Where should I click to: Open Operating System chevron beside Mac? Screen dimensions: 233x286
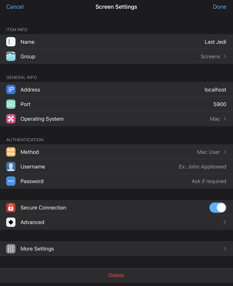click(225, 119)
